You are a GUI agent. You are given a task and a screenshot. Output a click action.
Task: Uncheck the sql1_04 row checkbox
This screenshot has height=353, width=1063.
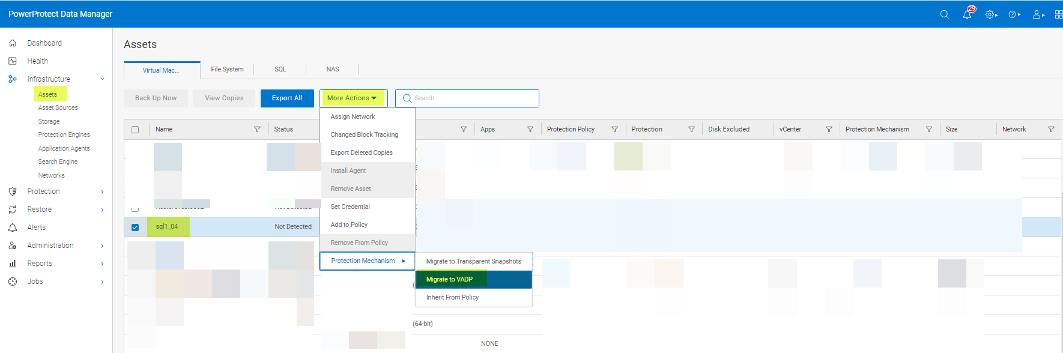(x=135, y=227)
